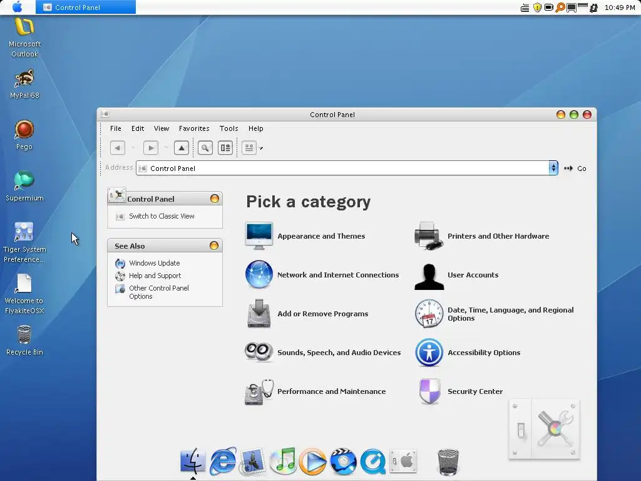Click the Back arrow toolbar button
This screenshot has width=641, height=481.
pyautogui.click(x=117, y=148)
